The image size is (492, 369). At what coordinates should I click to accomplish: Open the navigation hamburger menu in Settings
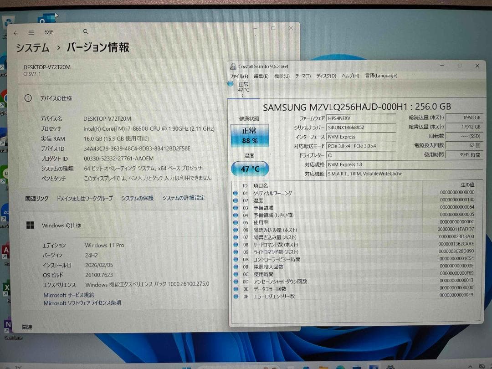coord(31,32)
